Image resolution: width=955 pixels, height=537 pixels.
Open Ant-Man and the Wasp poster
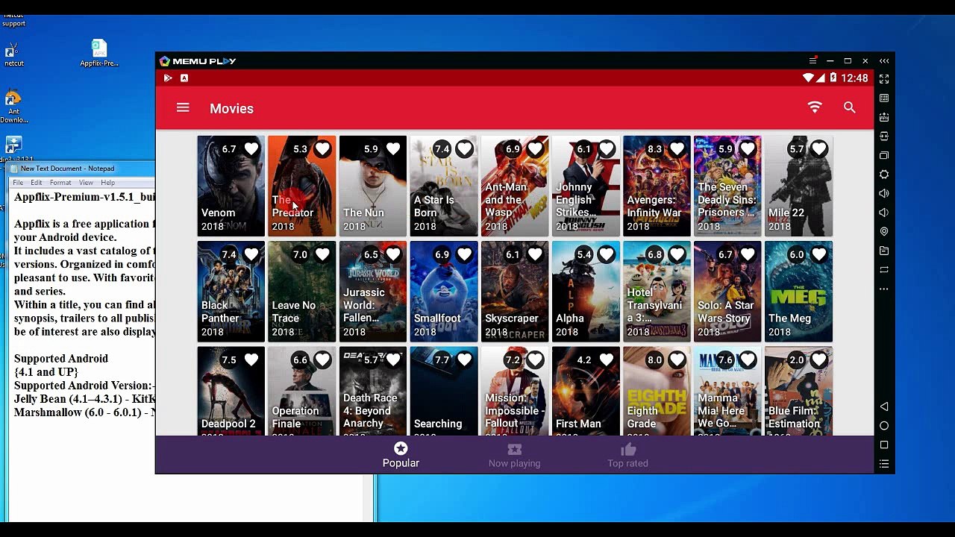[515, 186]
